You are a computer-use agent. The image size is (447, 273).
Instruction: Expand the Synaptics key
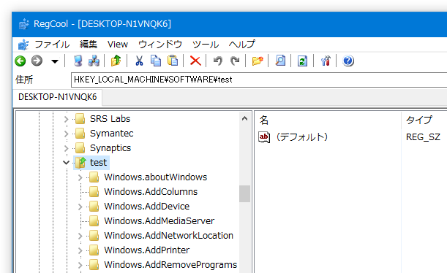66,148
